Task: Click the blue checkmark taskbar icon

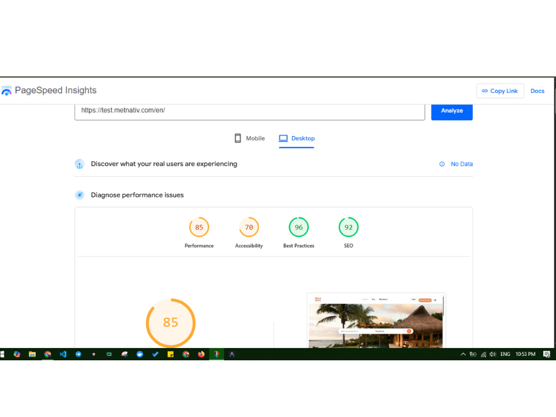Action: coord(155,354)
